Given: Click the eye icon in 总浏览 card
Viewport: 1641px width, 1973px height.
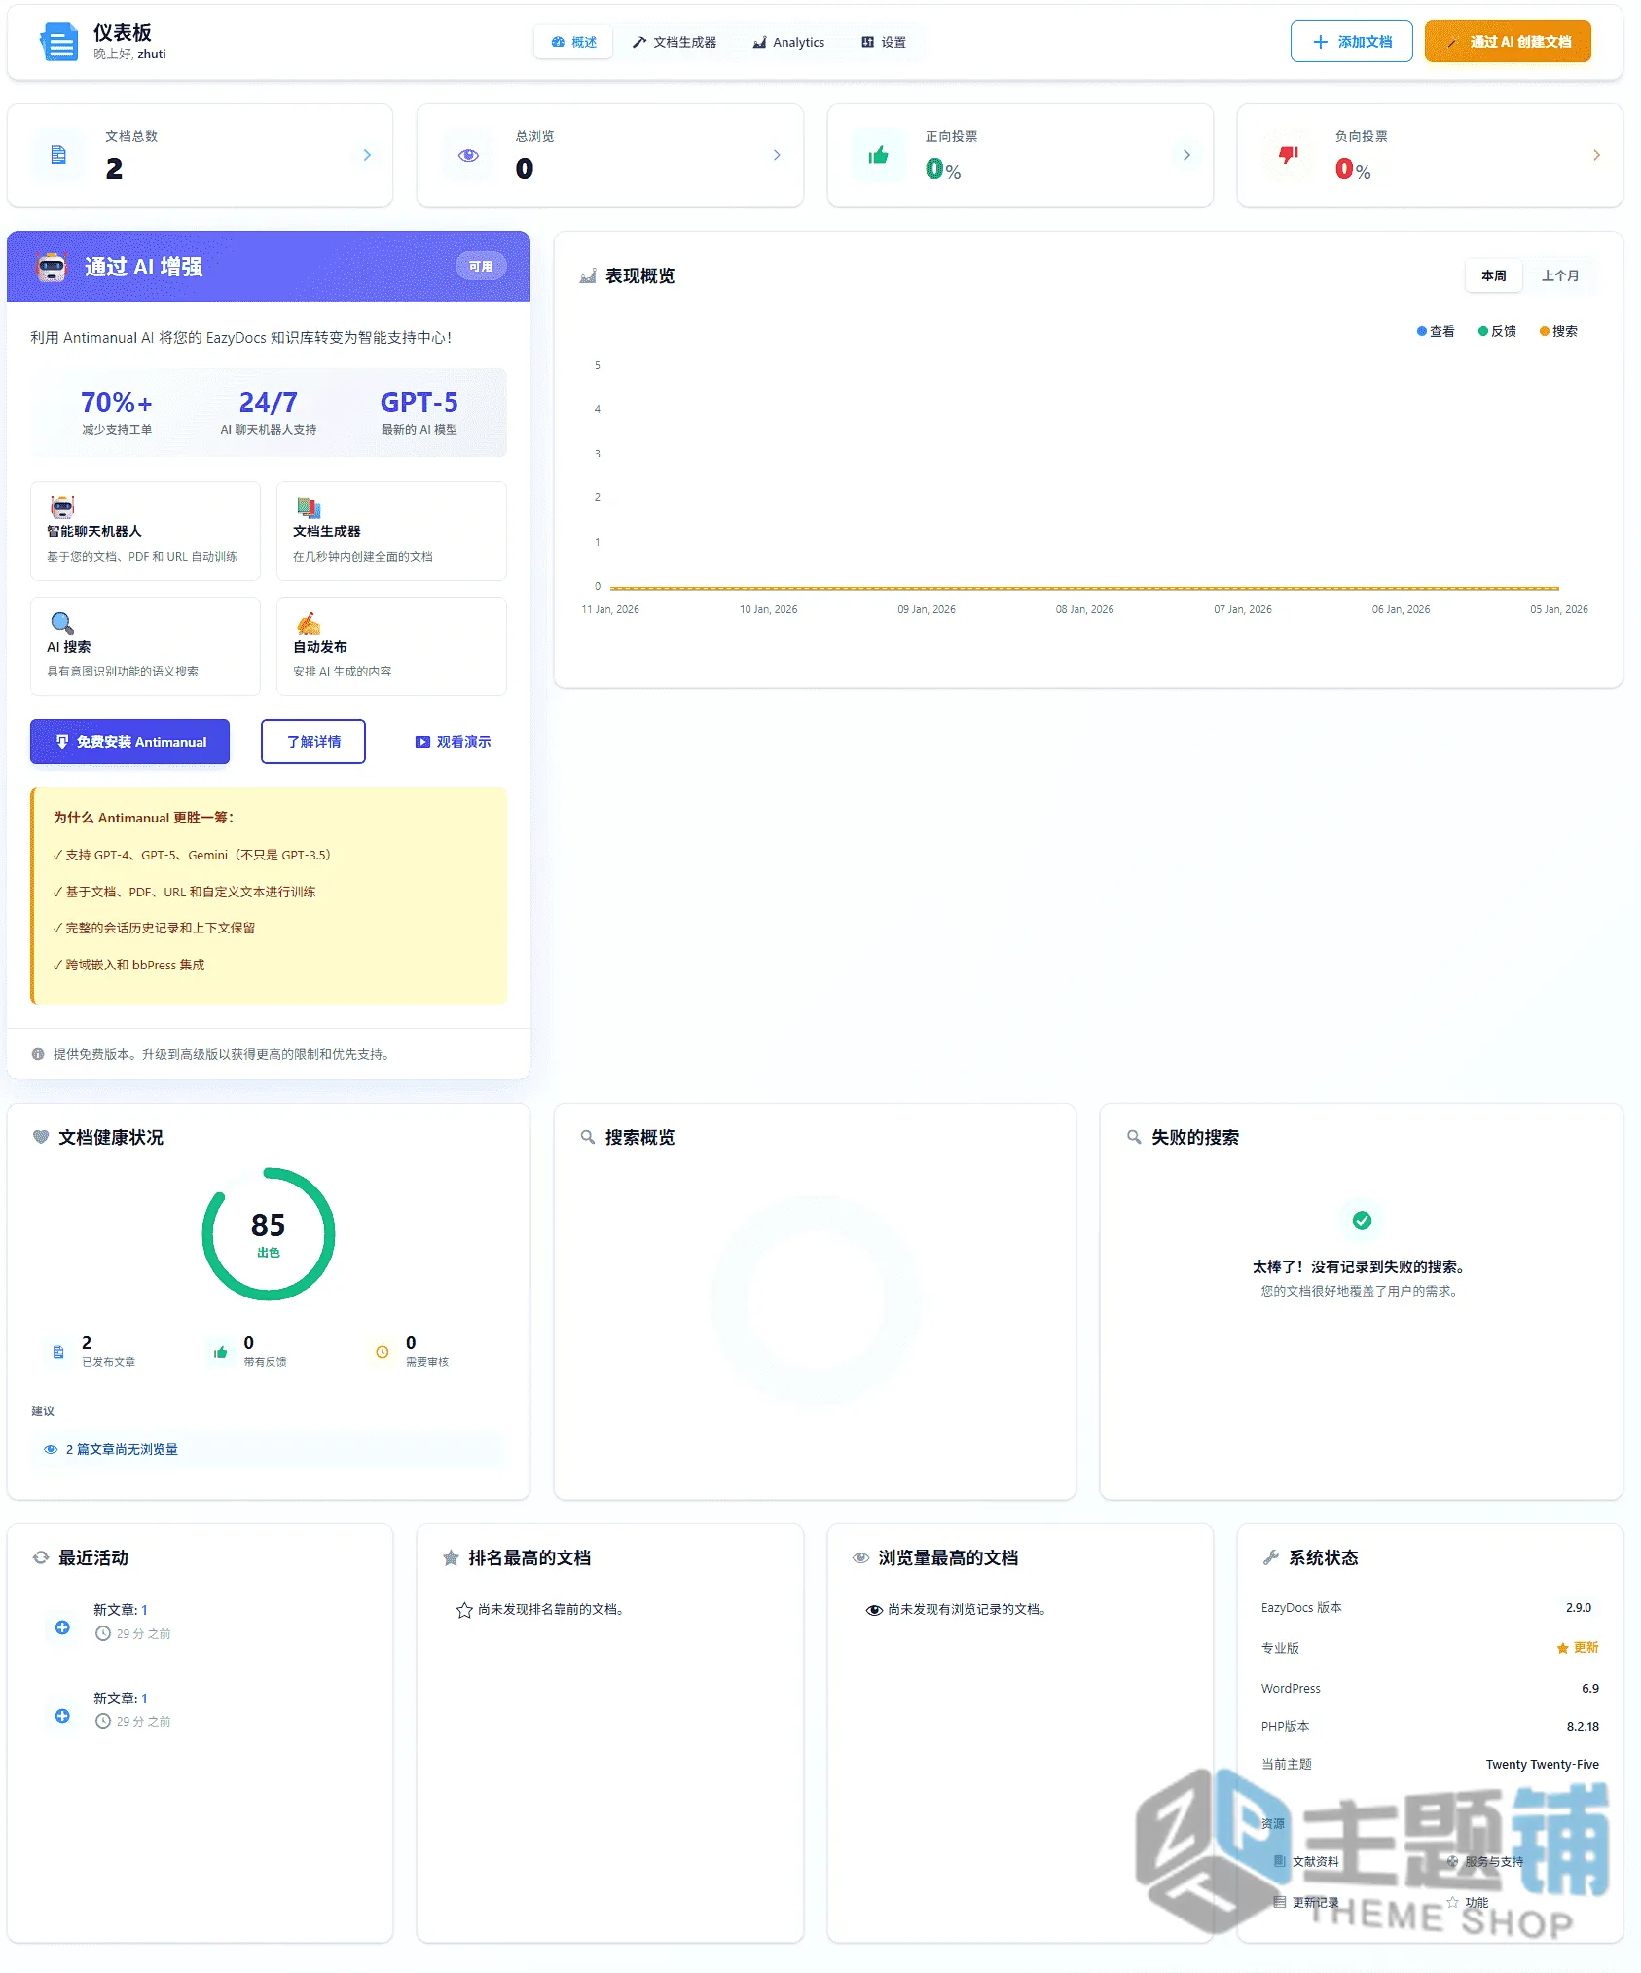Looking at the screenshot, I should coord(468,155).
